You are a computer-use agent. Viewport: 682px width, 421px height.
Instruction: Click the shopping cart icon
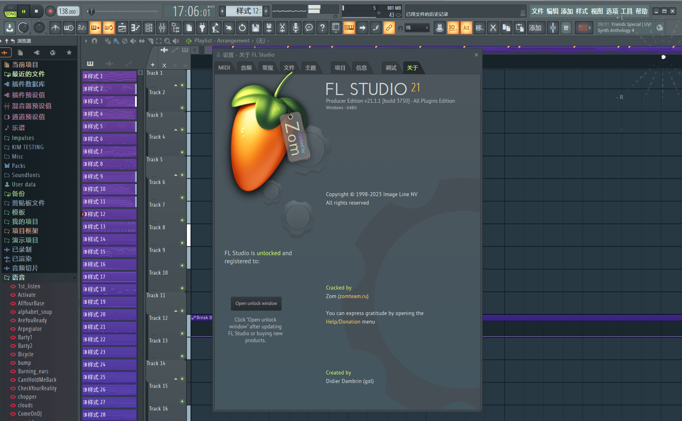click(566, 28)
